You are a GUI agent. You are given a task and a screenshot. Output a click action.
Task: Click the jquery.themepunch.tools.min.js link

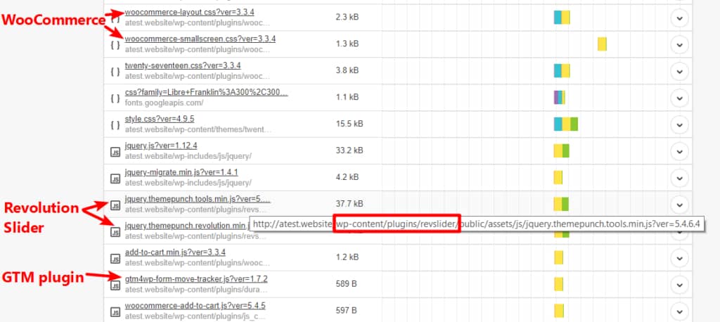tap(198, 199)
